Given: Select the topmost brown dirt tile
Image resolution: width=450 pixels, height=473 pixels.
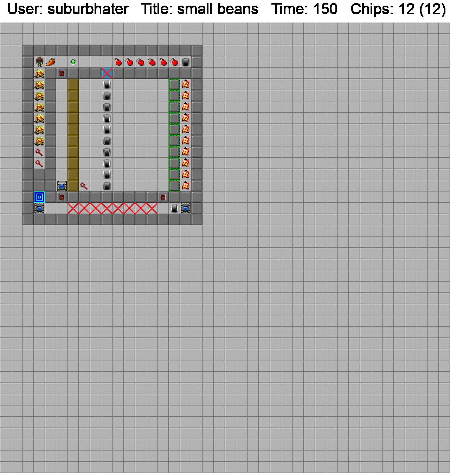Looking at the screenshot, I should pos(73,84).
